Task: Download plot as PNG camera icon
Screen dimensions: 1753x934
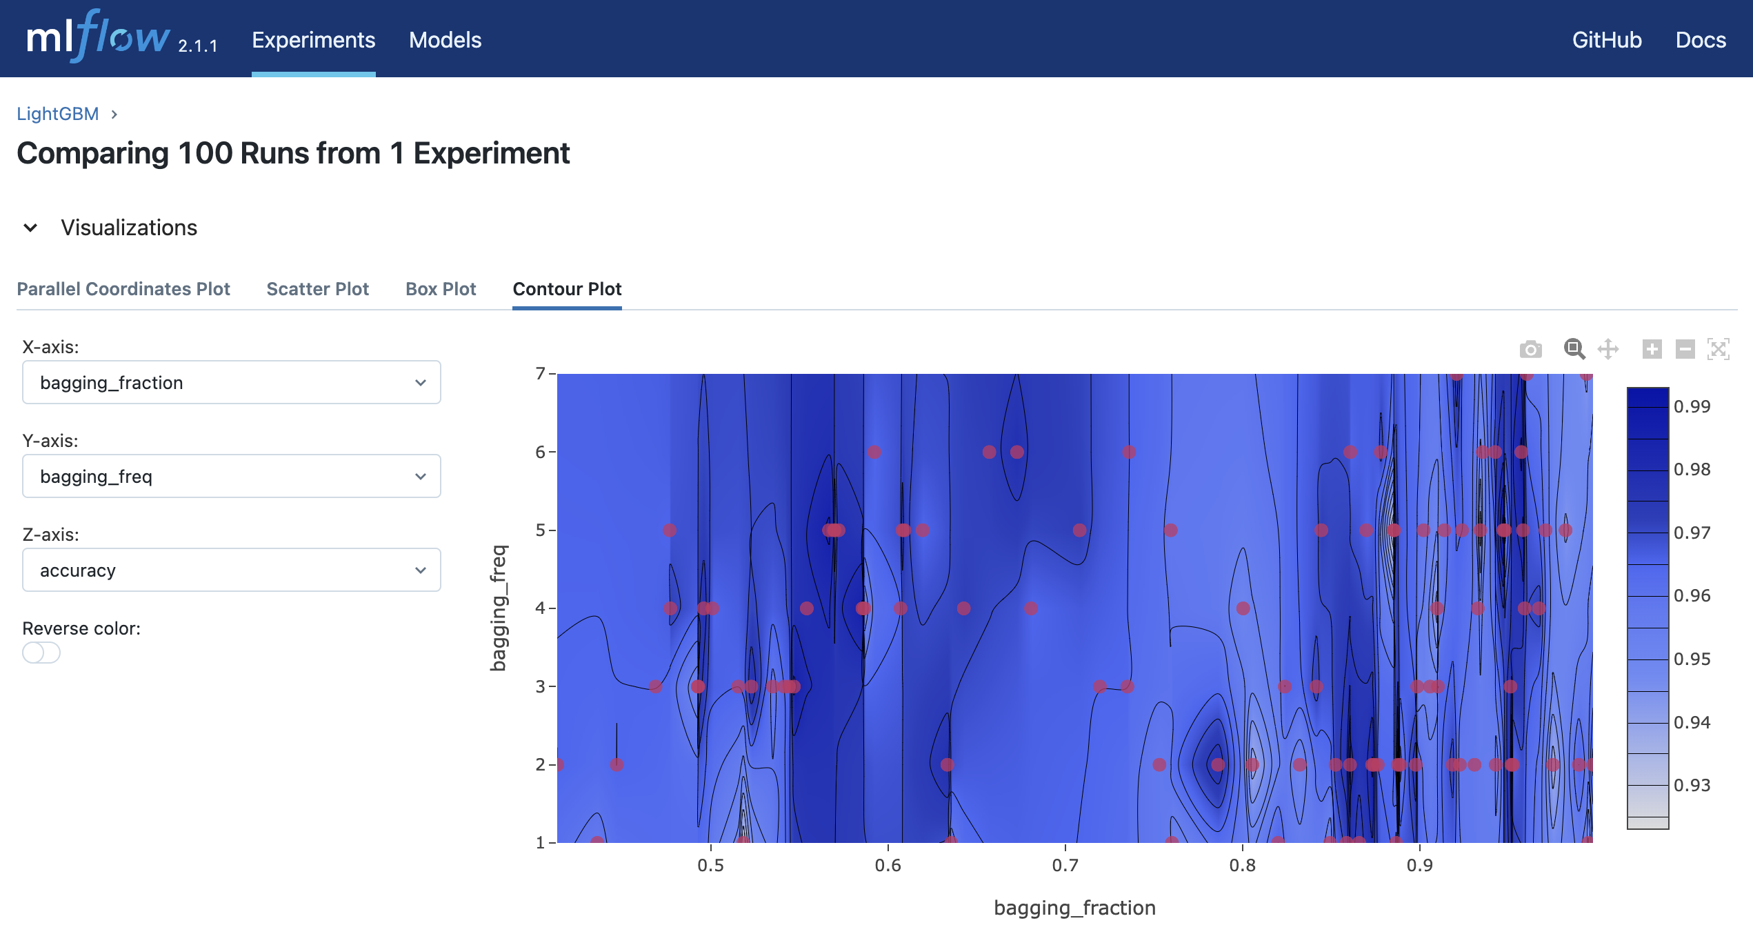Action: coord(1530,349)
